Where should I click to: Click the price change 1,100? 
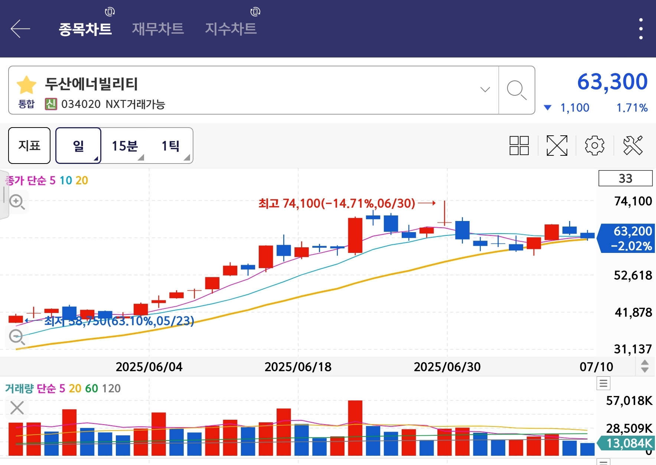click(574, 108)
